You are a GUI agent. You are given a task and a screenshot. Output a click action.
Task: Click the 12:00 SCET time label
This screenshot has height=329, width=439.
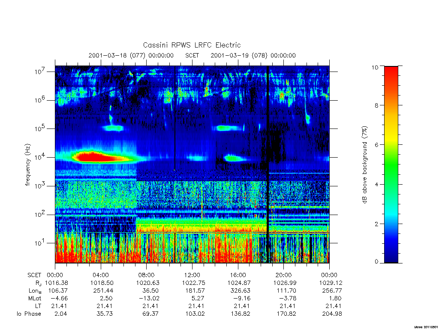[192, 275]
